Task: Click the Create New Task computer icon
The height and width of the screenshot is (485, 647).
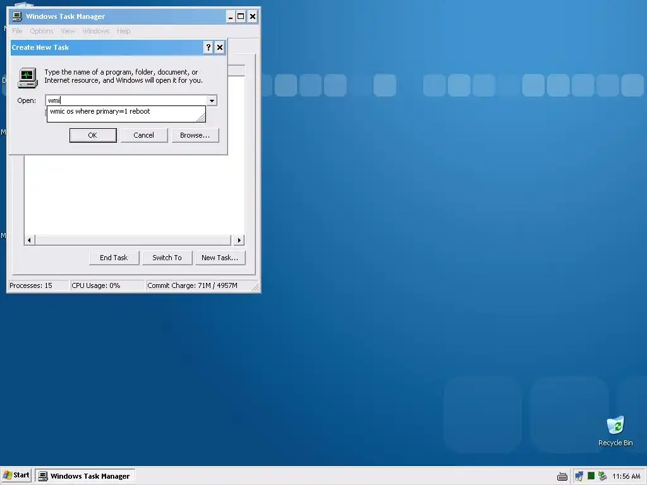Action: tap(28, 78)
